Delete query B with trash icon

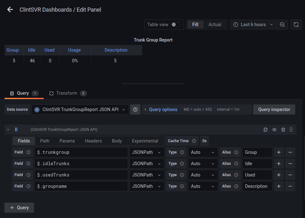pyautogui.click(x=283, y=130)
